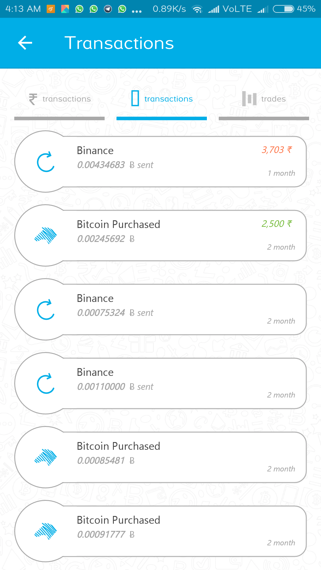Tap the bar chart trades icon
321x570 pixels.
click(x=249, y=99)
